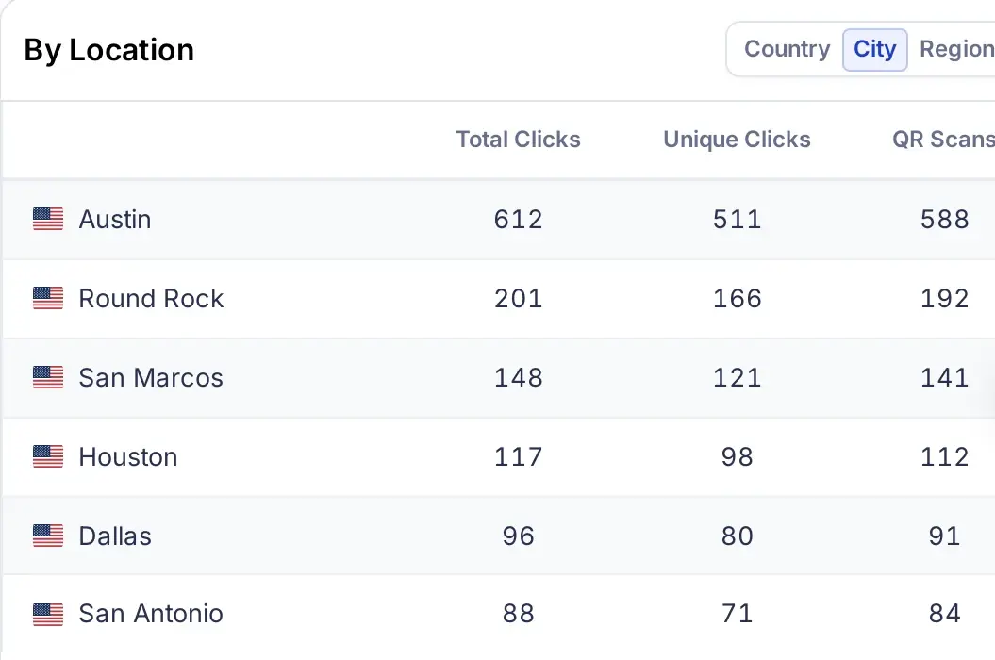The width and height of the screenshot is (995, 660).
Task: Click the US flag icon beside Dallas
Action: pos(48,536)
